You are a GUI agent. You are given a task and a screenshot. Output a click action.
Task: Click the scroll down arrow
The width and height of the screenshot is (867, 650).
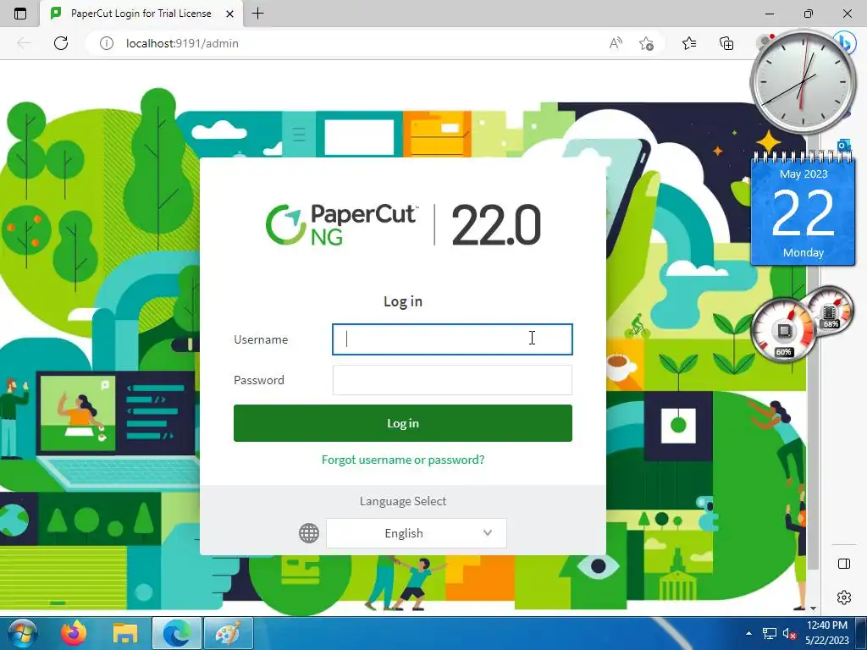tap(813, 608)
